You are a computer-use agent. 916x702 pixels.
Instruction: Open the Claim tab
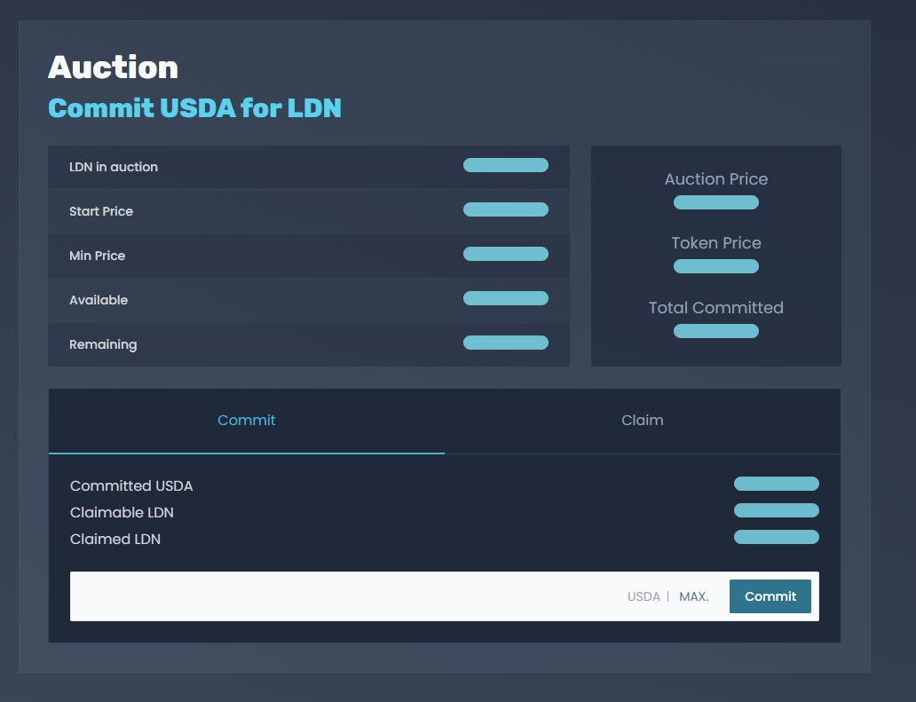pyautogui.click(x=642, y=421)
